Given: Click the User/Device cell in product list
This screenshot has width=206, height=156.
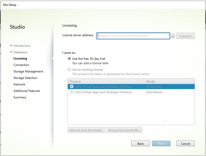Looking at the screenshot, I should tap(154, 92).
